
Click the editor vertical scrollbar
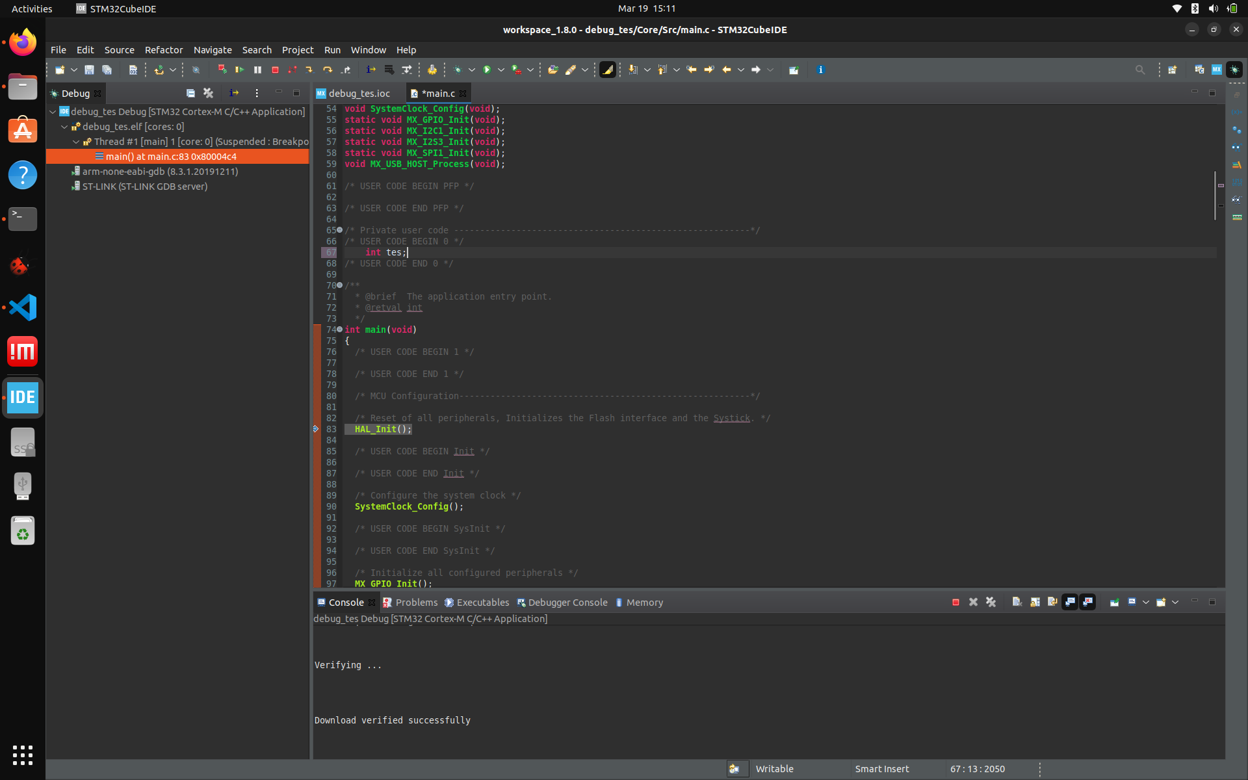[x=1214, y=195]
